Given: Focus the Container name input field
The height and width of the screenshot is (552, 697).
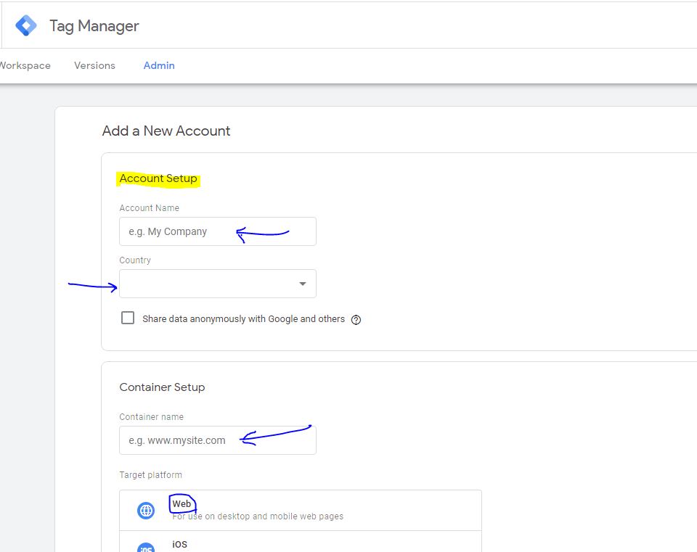Looking at the screenshot, I should (218, 440).
